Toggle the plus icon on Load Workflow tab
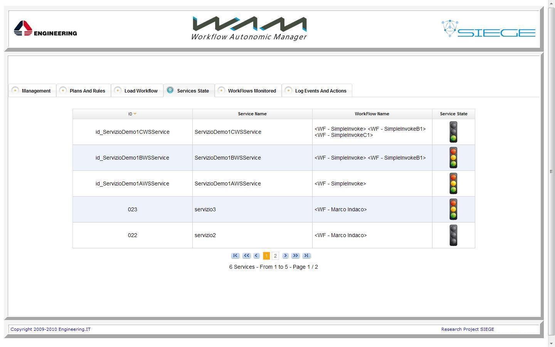This screenshot has width=555, height=347. click(x=117, y=90)
